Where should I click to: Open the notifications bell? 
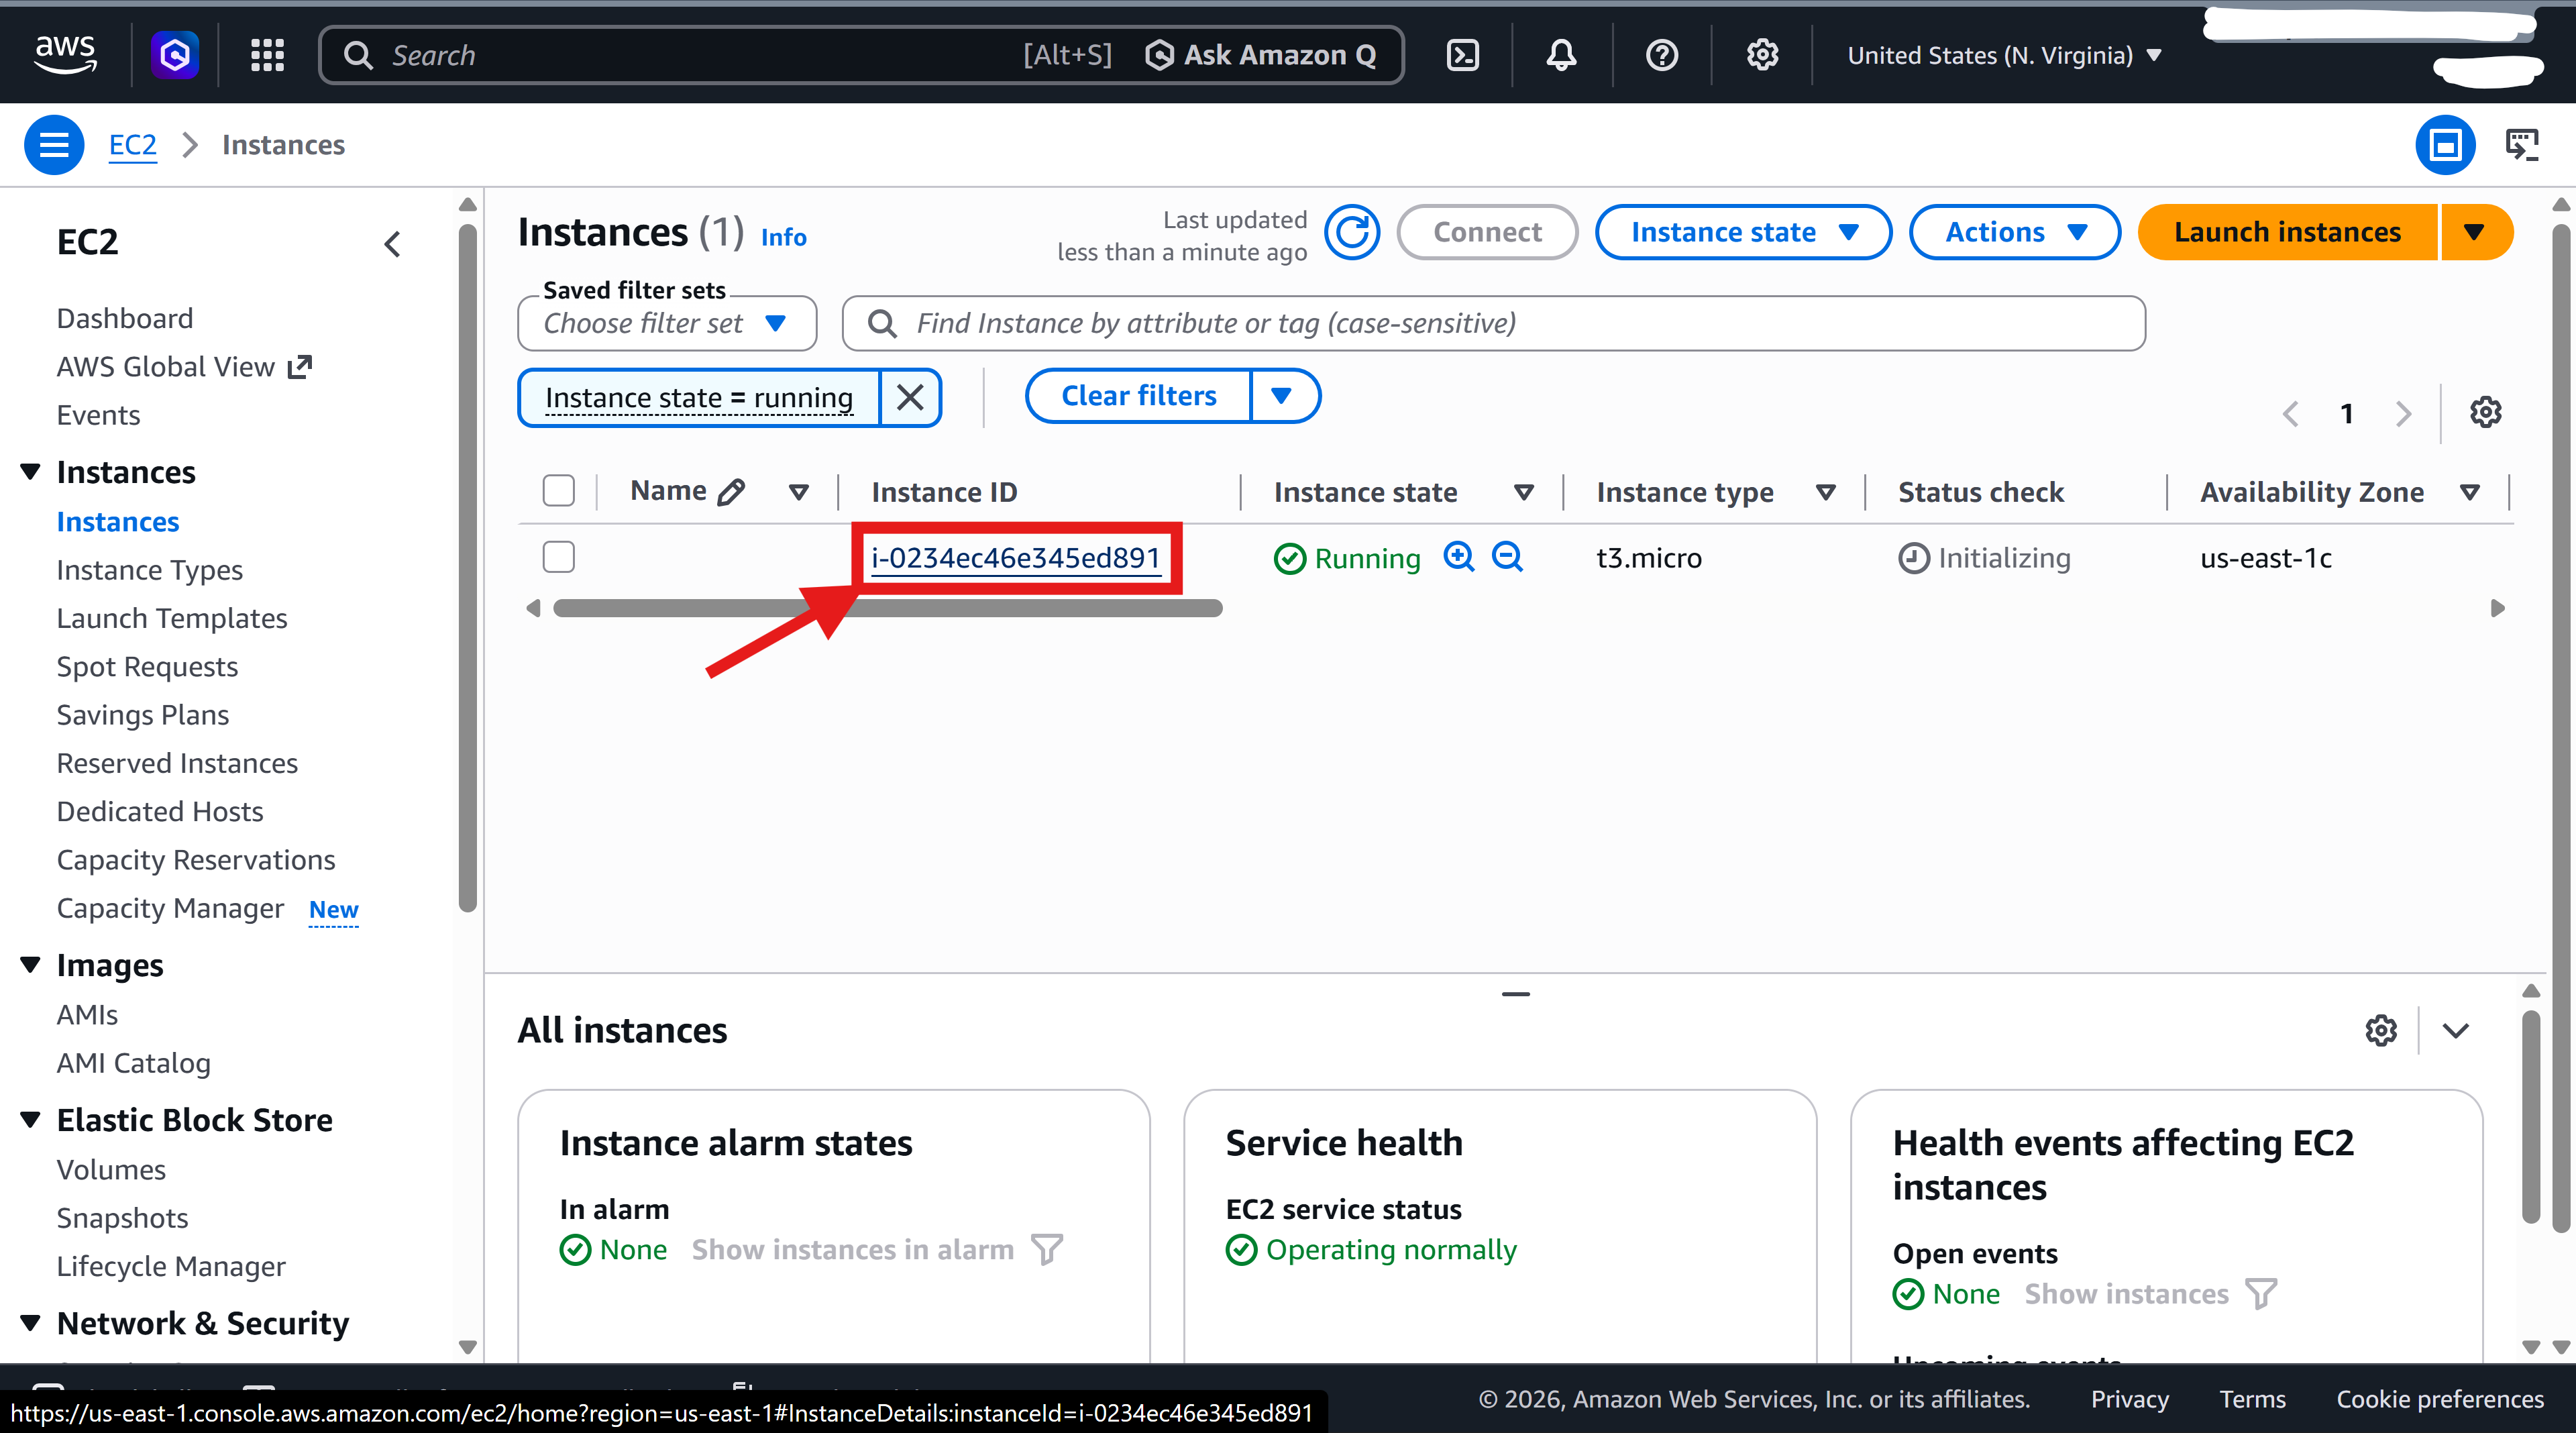[1561, 54]
